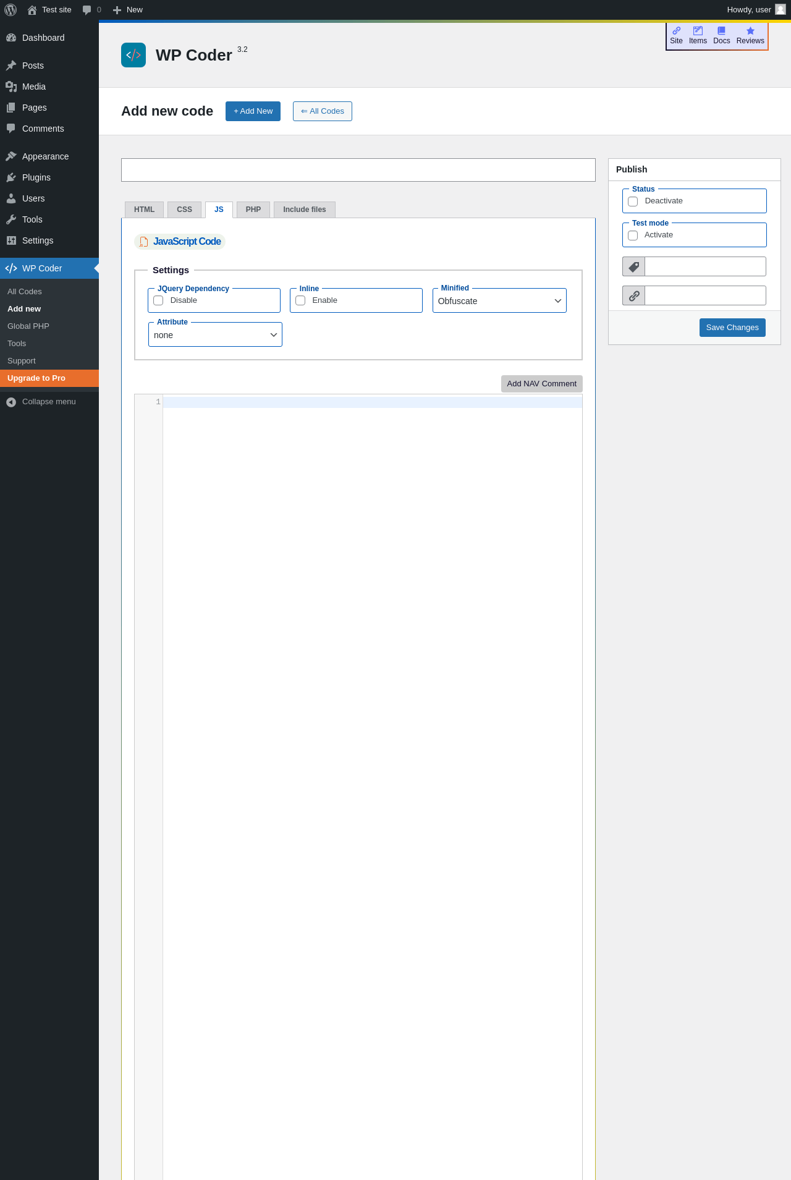Check the Test mode Activate checkbox
The height and width of the screenshot is (1180, 791).
[633, 236]
